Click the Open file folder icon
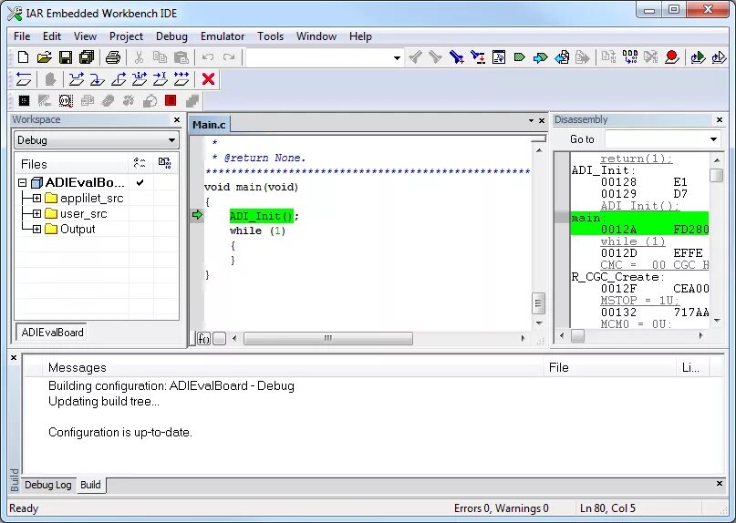The width and height of the screenshot is (736, 523). tap(44, 57)
